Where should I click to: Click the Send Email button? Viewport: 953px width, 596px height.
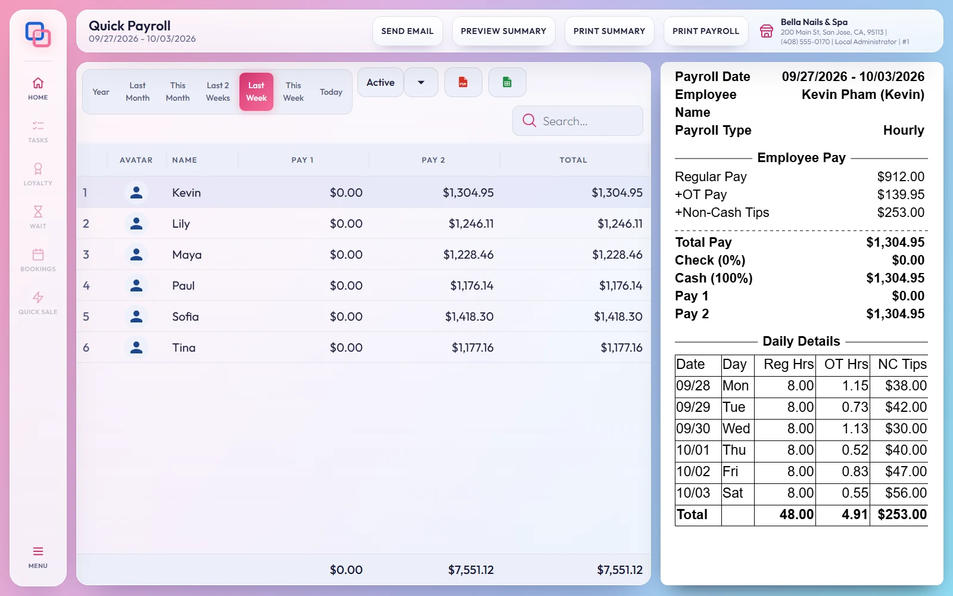pos(407,31)
